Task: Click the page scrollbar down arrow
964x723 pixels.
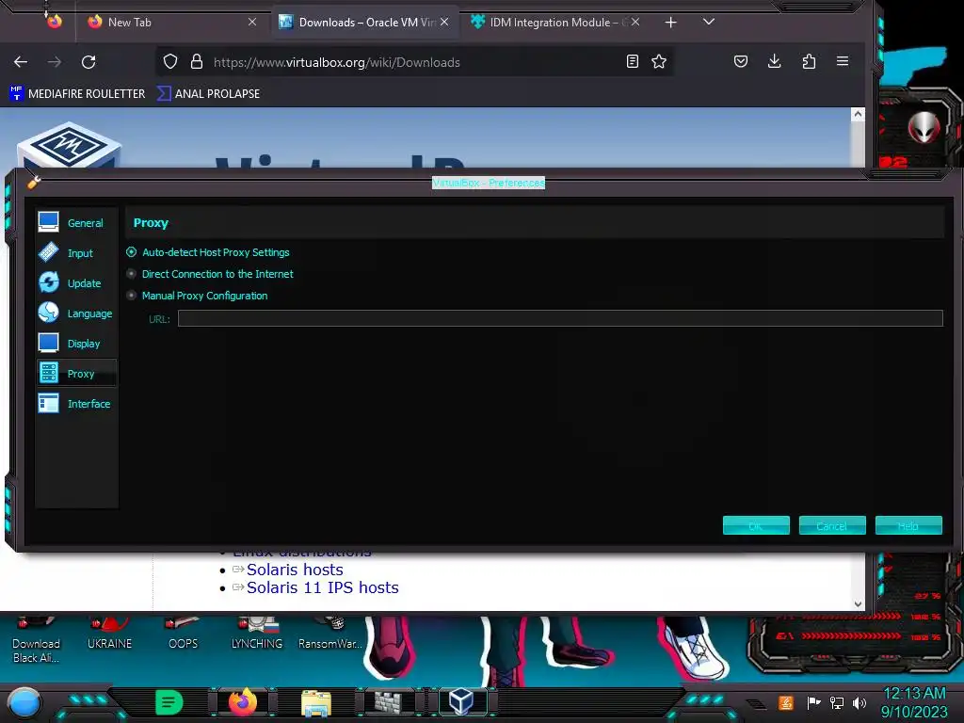Action: [x=858, y=603]
